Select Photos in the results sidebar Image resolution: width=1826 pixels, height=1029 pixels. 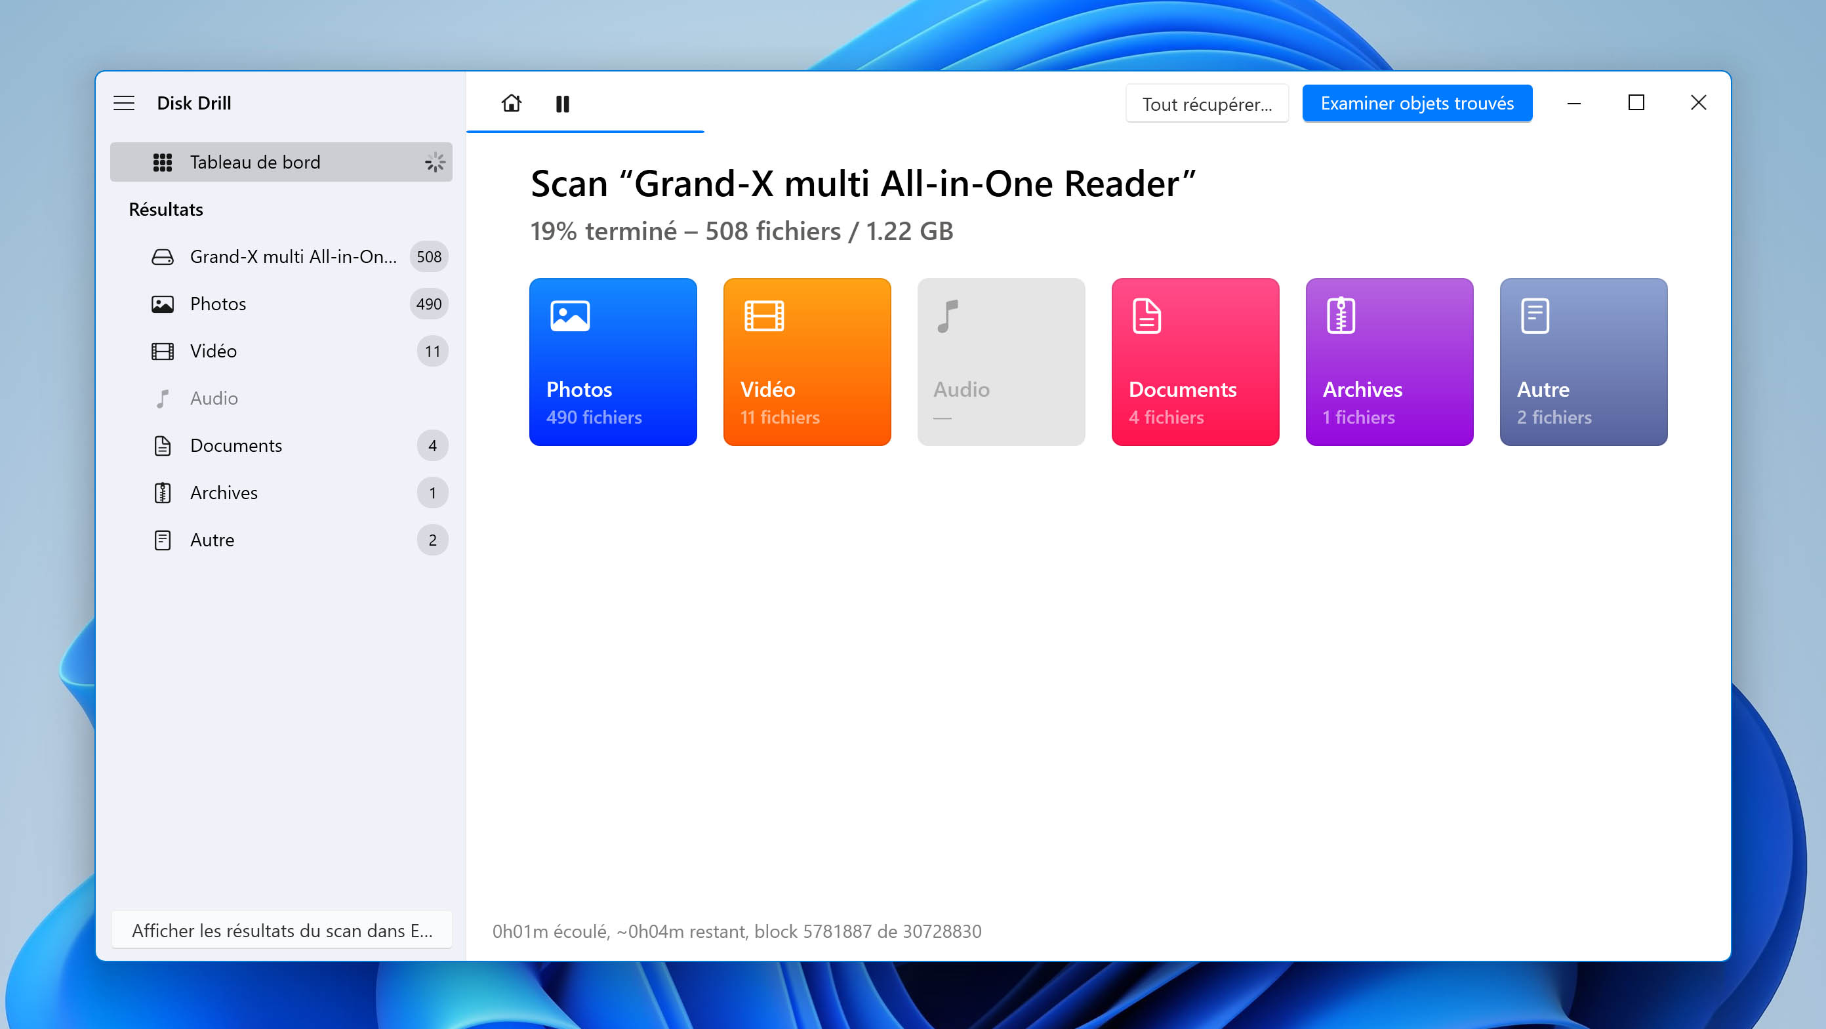coord(218,303)
